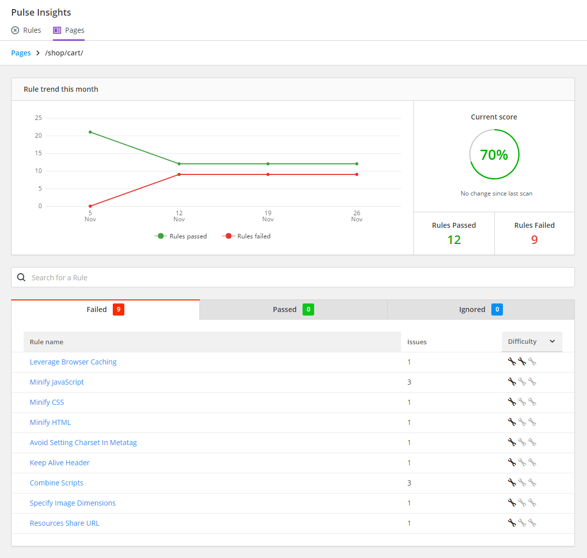The height and width of the screenshot is (558, 587).
Task: Switch to the Passed tab
Action: 293,309
